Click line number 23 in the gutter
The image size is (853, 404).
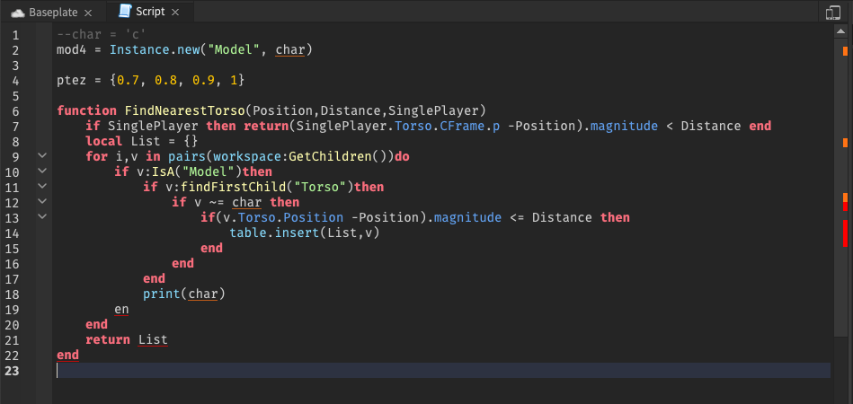[12, 372]
